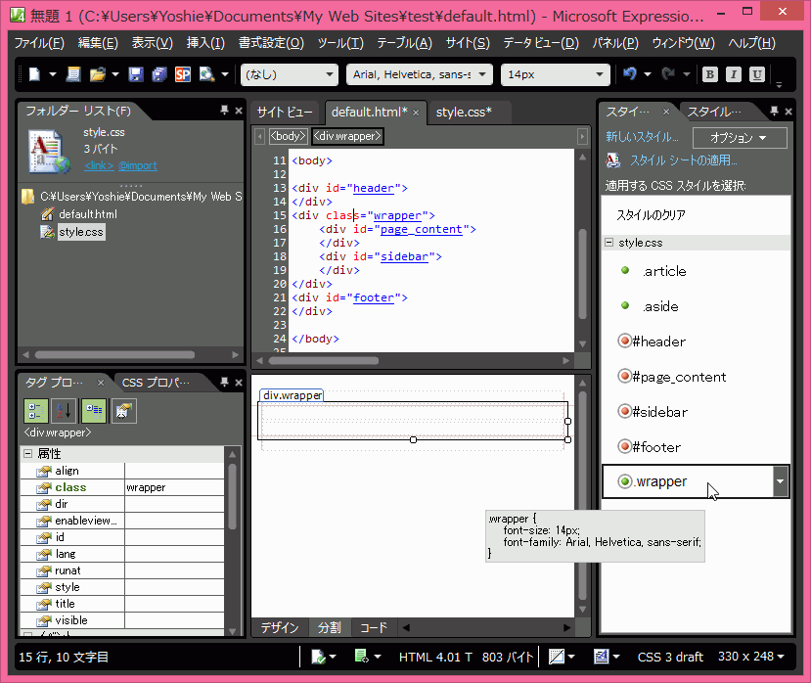Click the Undo arrow icon
The image size is (811, 683).
coord(630,74)
